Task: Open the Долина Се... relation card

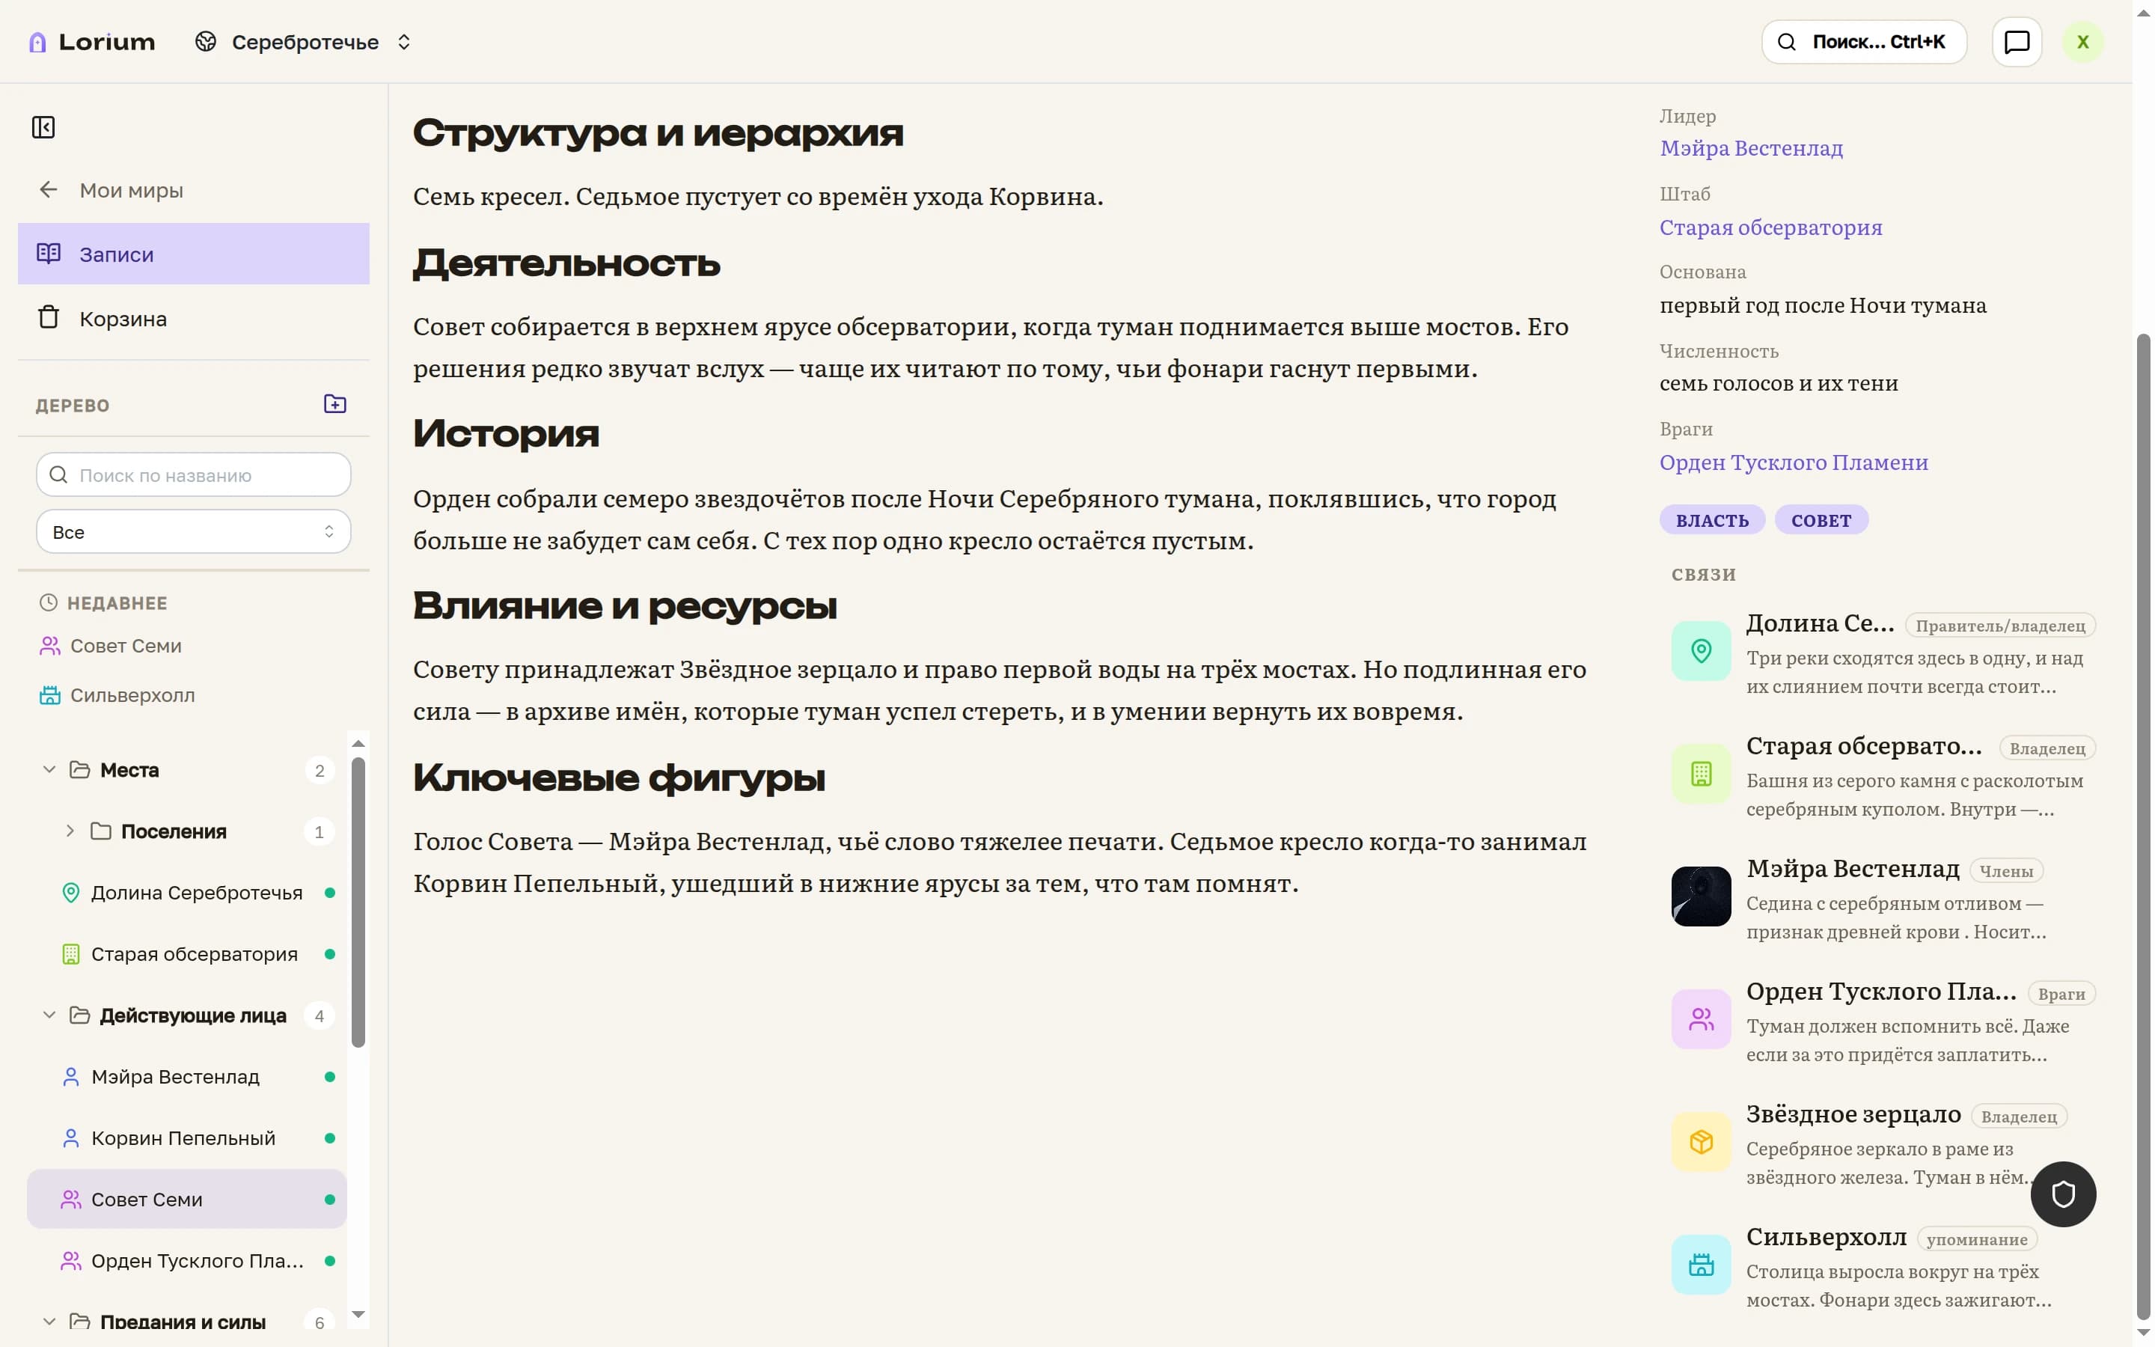Action: pos(1883,652)
